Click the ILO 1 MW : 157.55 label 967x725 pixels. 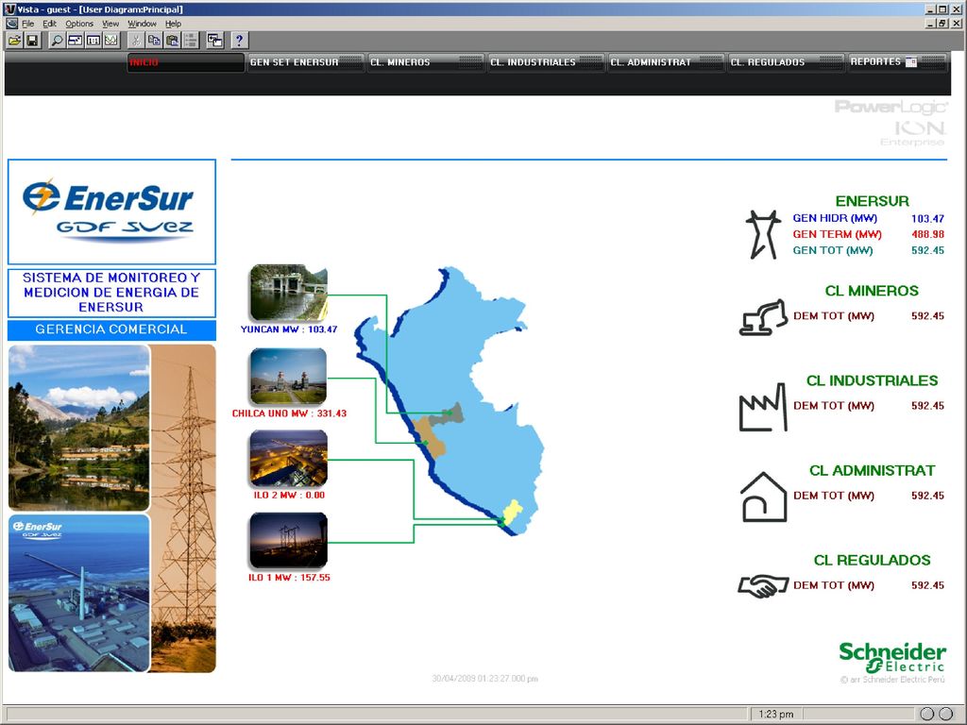(289, 578)
